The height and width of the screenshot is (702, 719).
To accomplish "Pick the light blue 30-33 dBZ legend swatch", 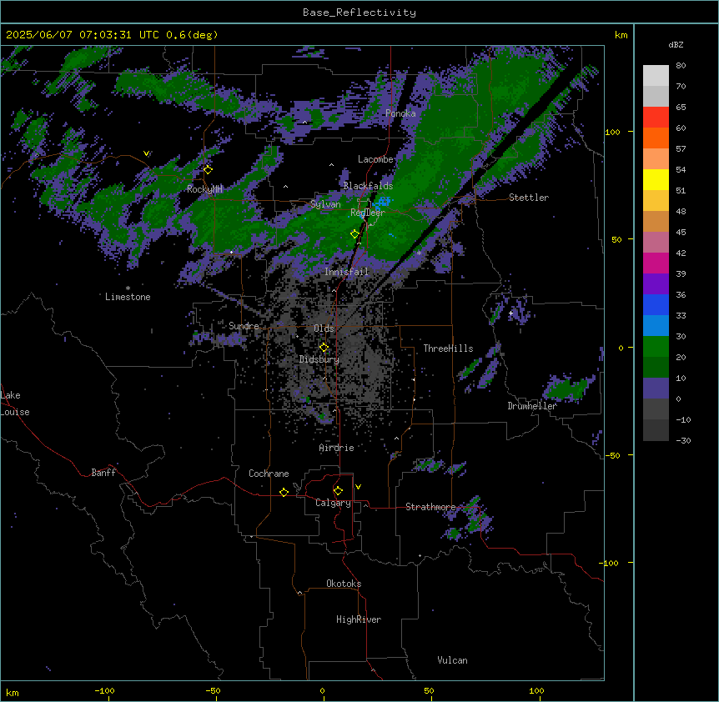I will (x=656, y=326).
